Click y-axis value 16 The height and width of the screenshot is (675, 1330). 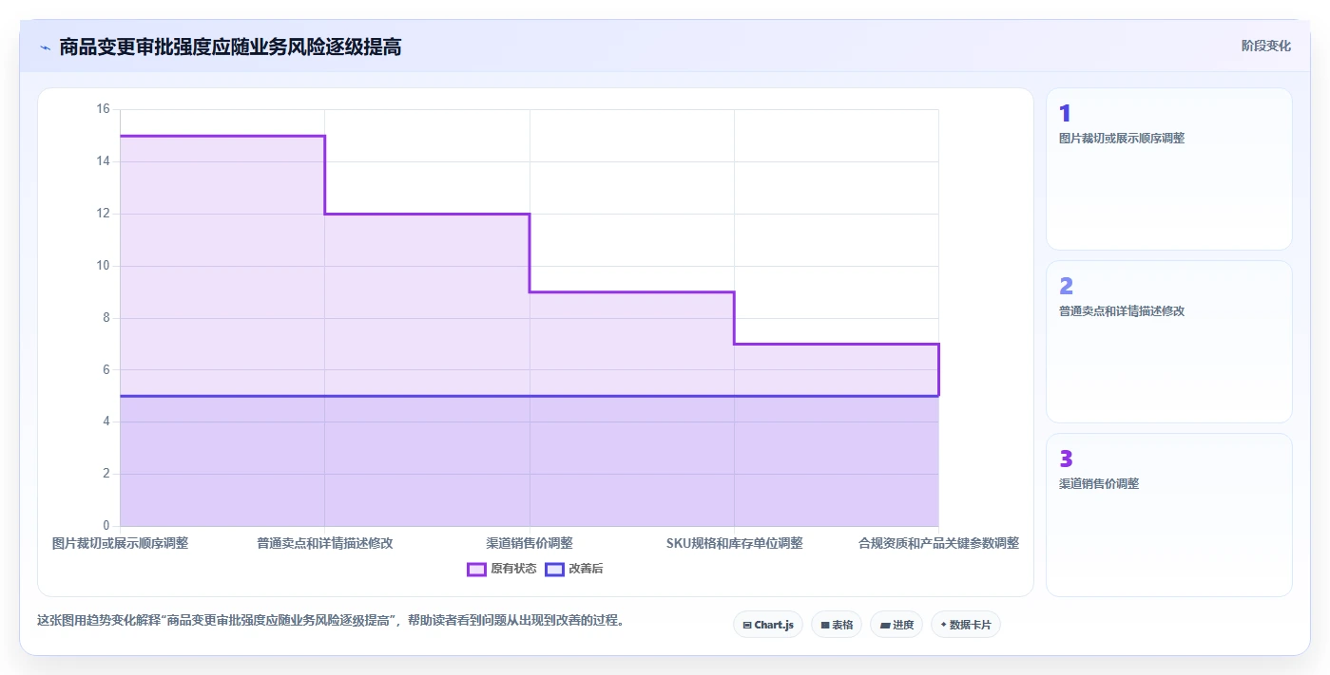pyautogui.click(x=103, y=109)
